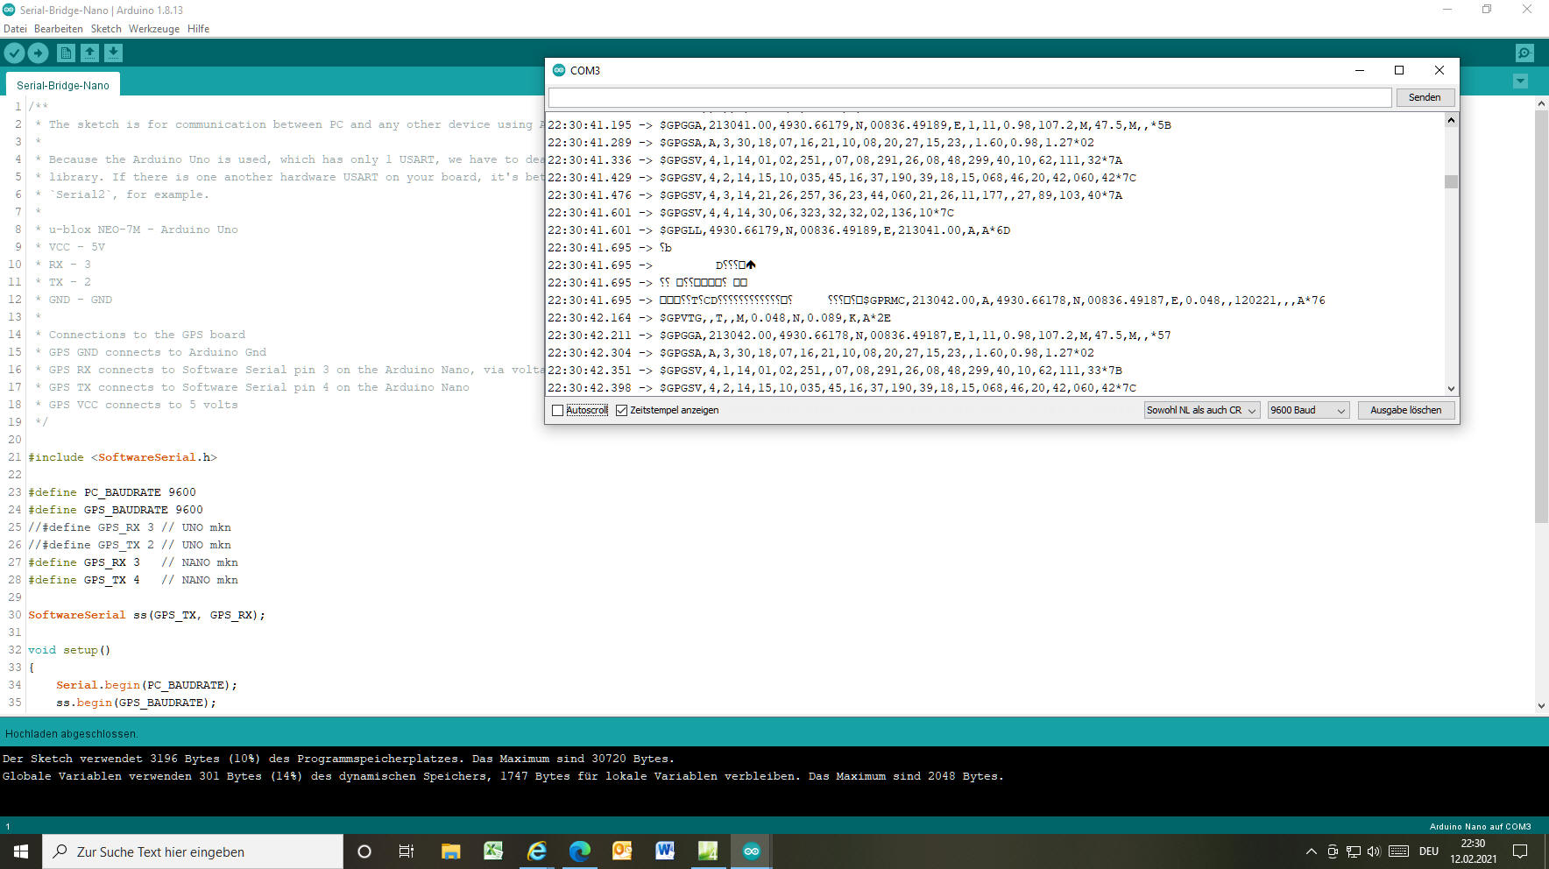1549x869 pixels.
Task: Click the serial monitor scrollbar down arrow
Action: pyautogui.click(x=1451, y=388)
